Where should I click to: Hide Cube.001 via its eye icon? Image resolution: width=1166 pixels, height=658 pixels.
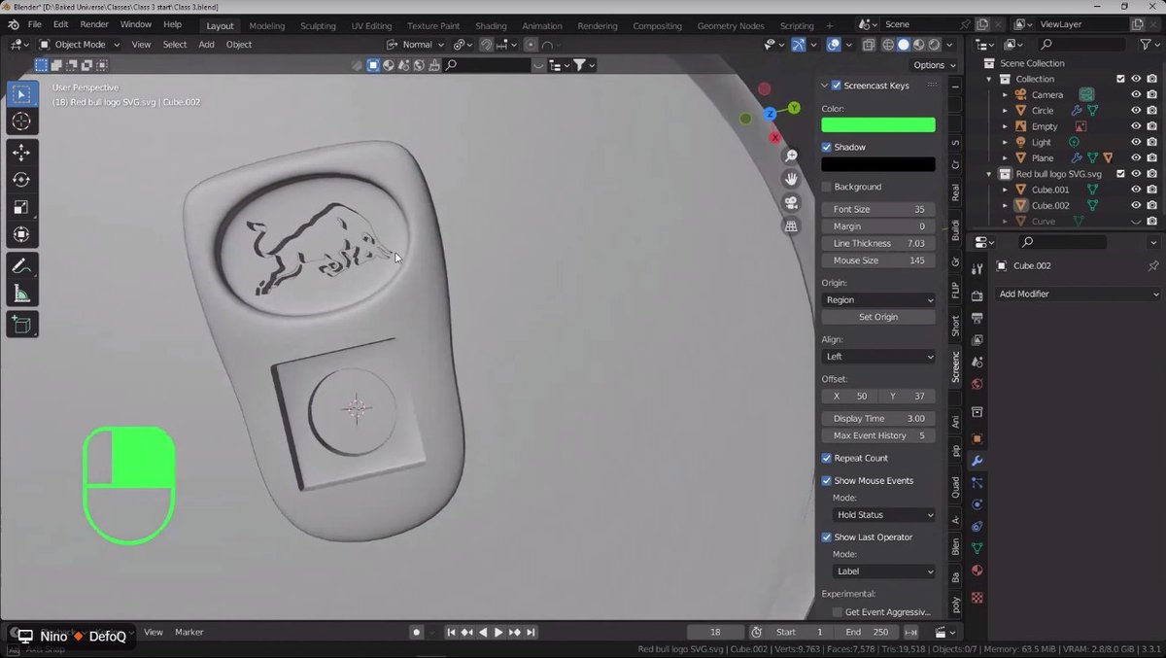click(x=1135, y=190)
